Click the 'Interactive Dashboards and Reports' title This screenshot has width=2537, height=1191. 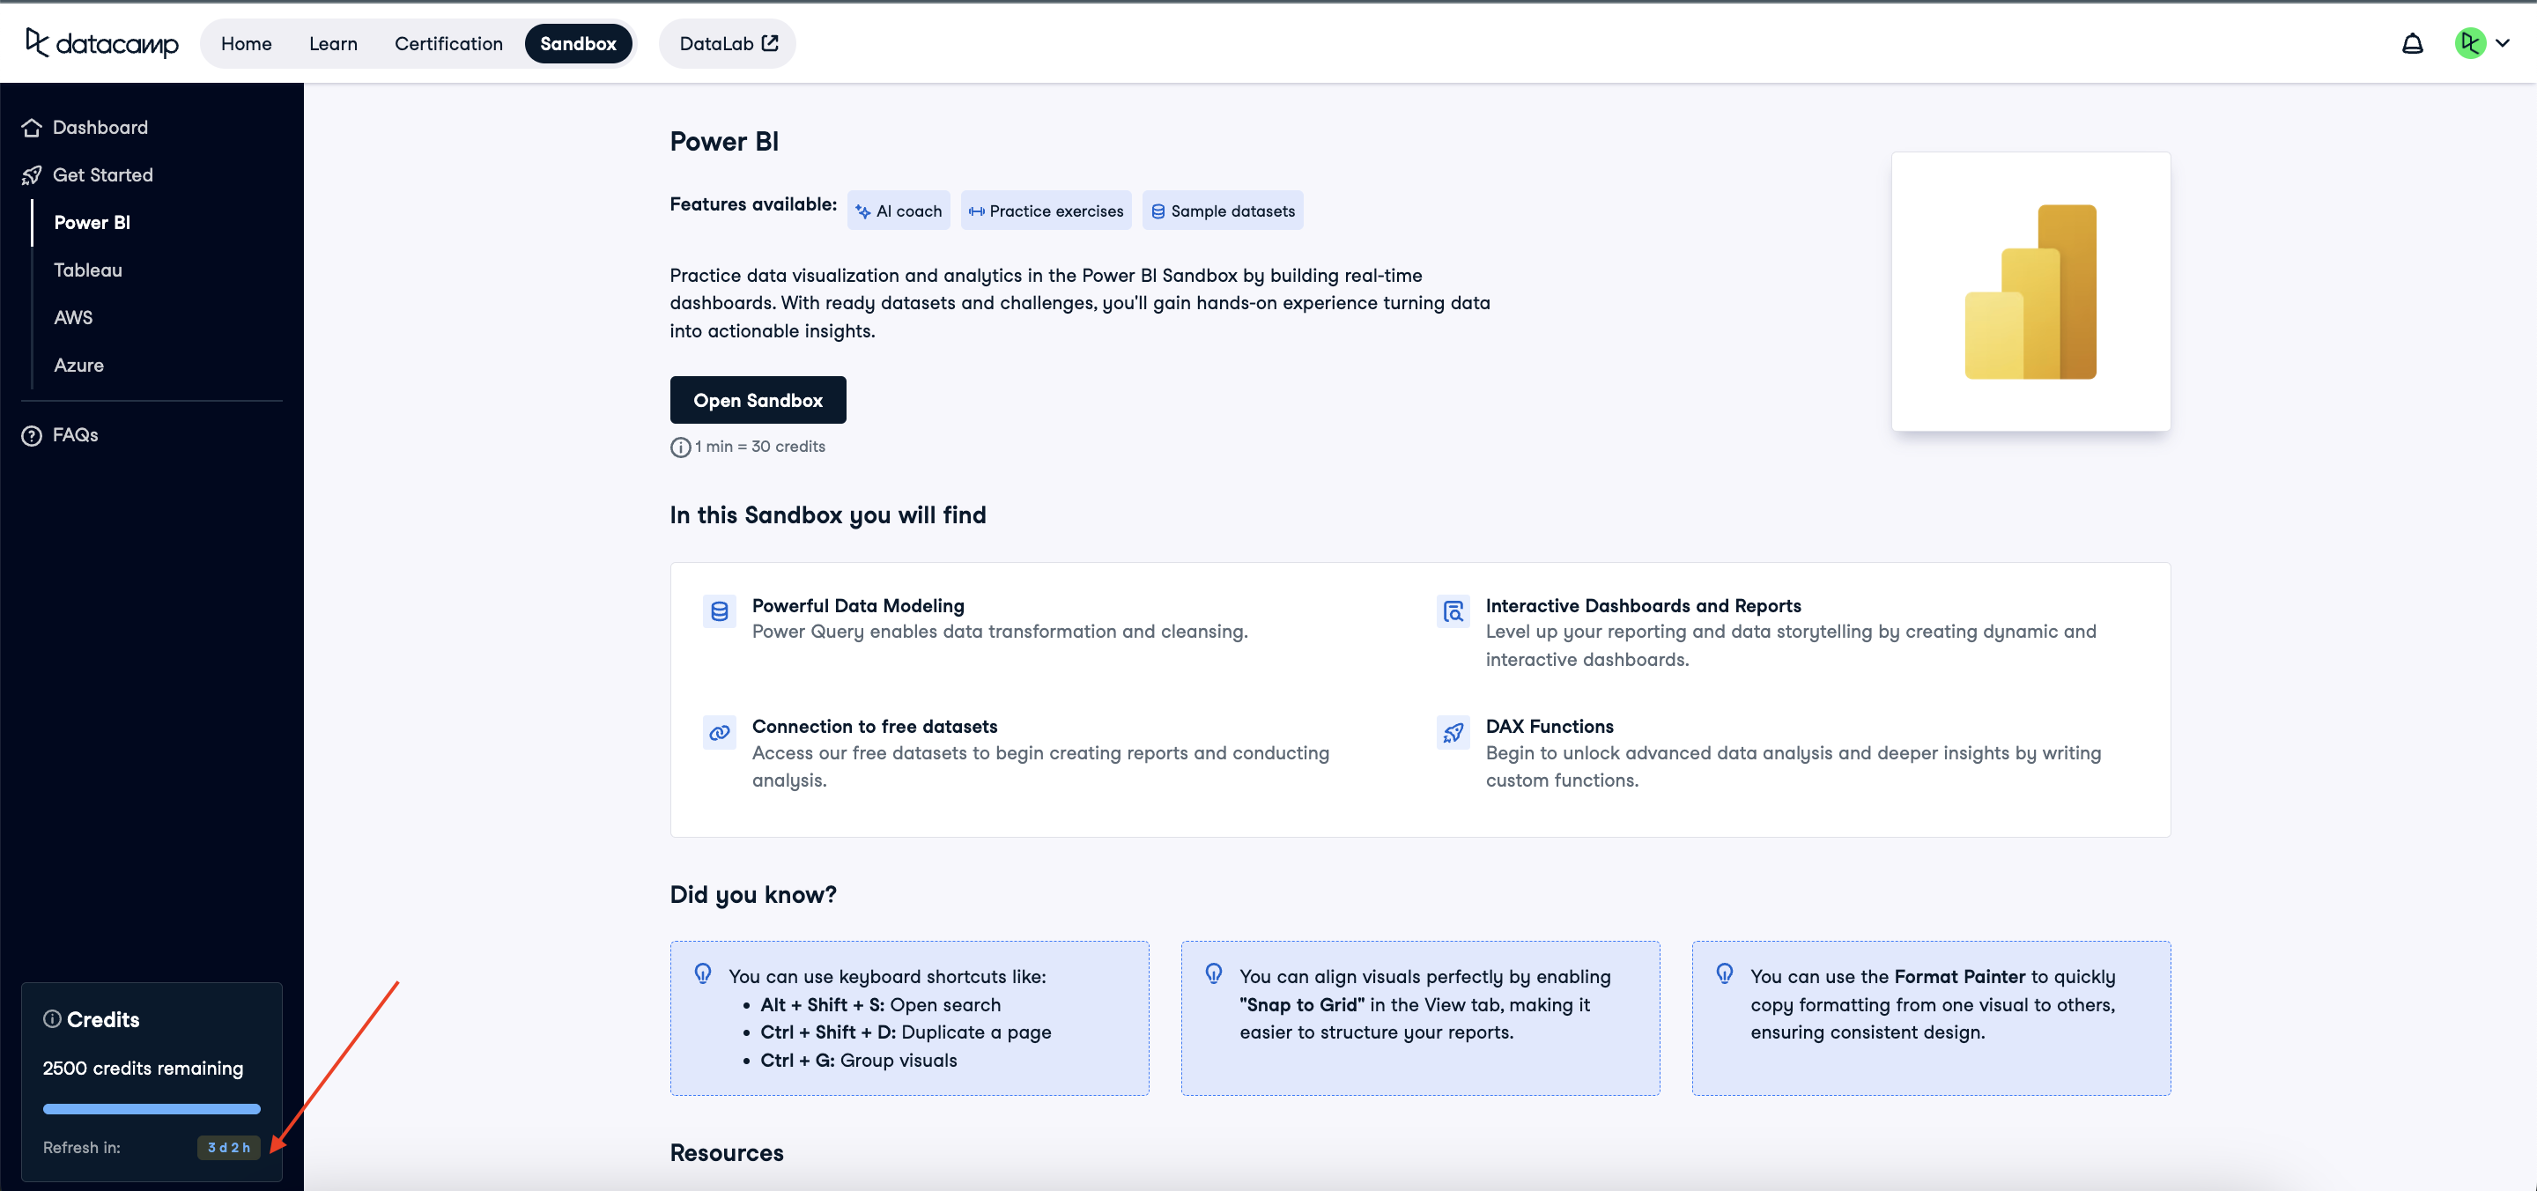pos(1643,606)
